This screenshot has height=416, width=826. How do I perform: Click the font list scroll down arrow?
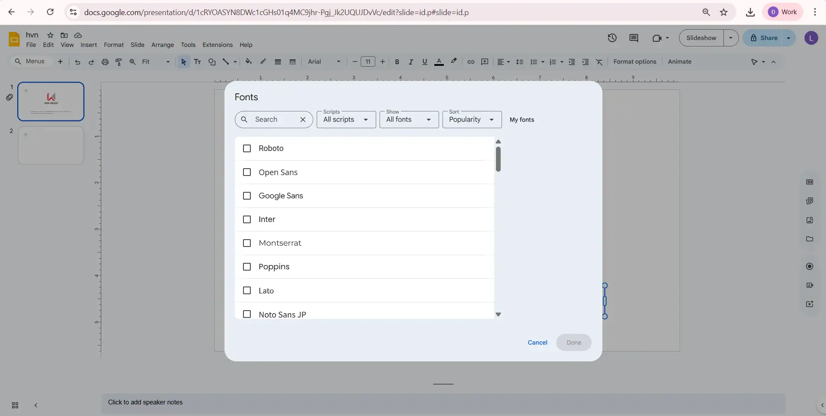tap(498, 314)
